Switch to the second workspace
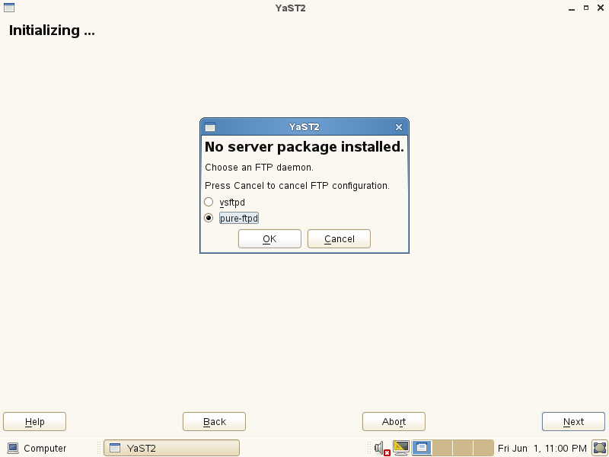The width and height of the screenshot is (609, 457). click(x=442, y=448)
